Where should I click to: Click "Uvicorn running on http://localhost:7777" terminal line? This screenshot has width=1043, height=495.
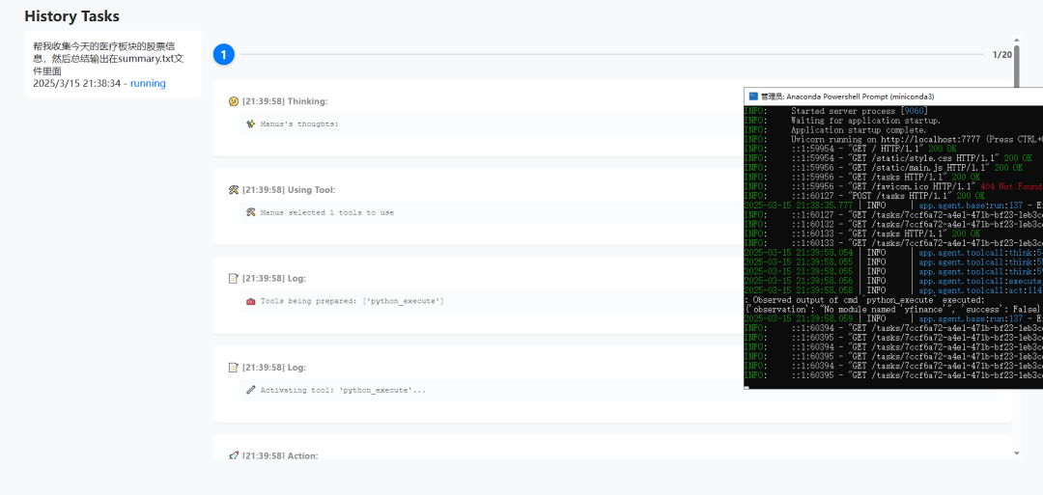pyautogui.click(x=893, y=140)
